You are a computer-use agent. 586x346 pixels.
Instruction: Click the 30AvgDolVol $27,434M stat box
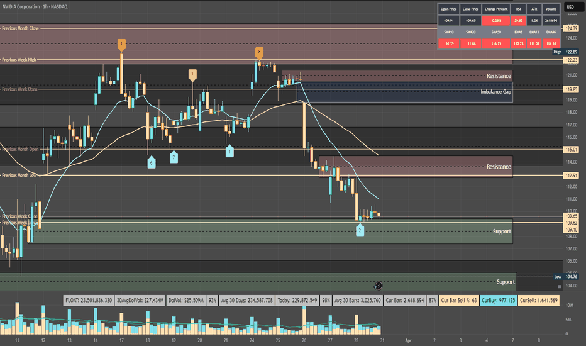[x=140, y=300]
